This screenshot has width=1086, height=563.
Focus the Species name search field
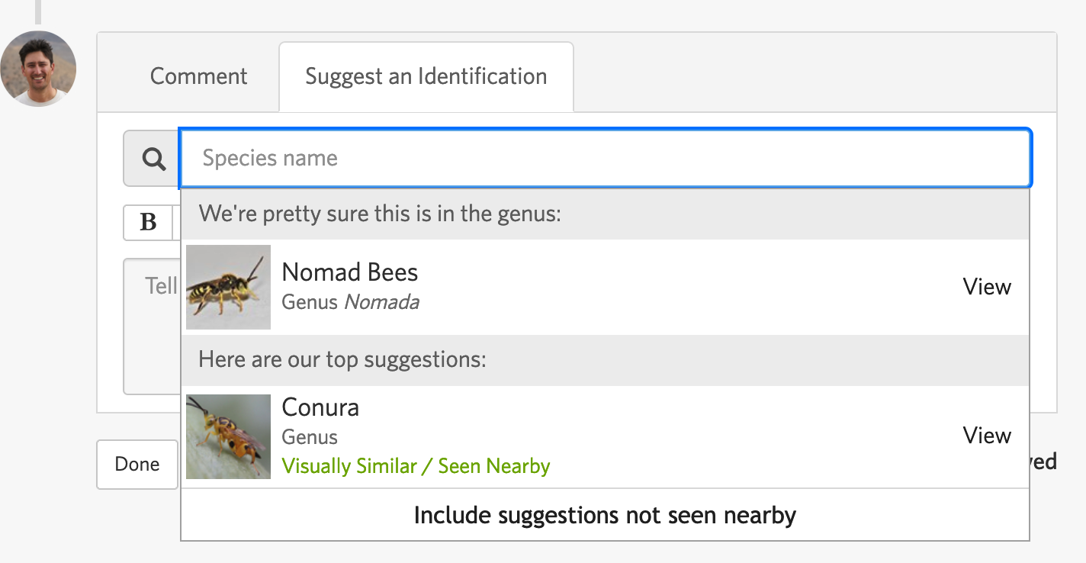coord(606,159)
